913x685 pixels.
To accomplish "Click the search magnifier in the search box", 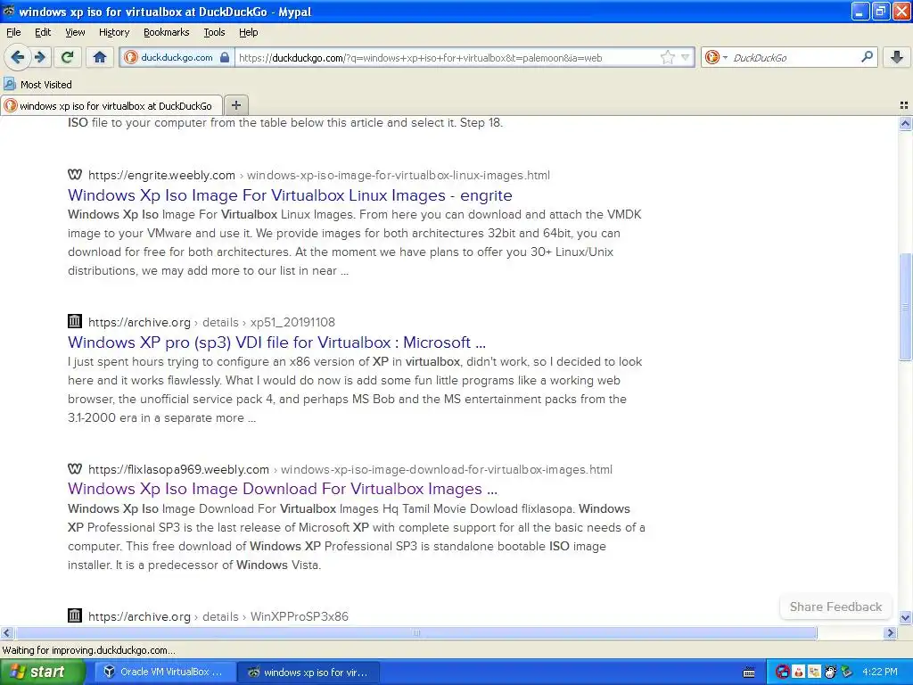I will click(x=867, y=56).
